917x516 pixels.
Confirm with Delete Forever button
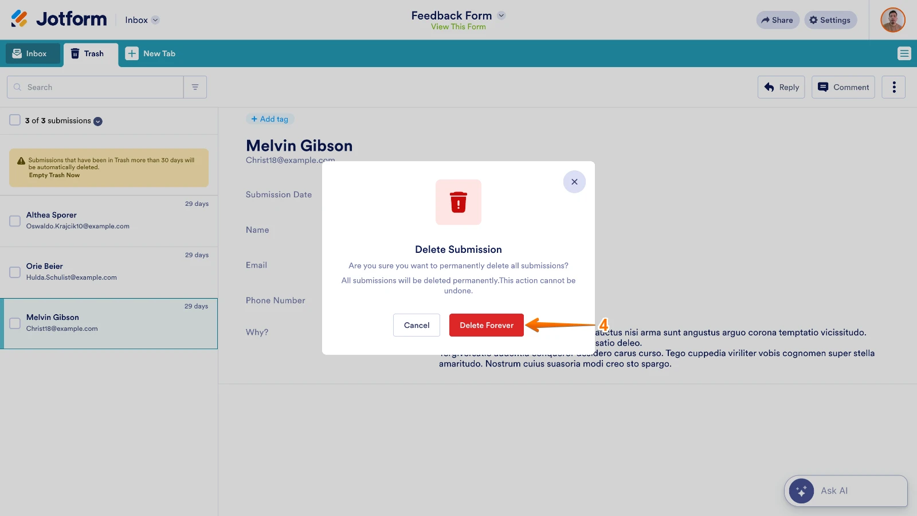point(486,325)
